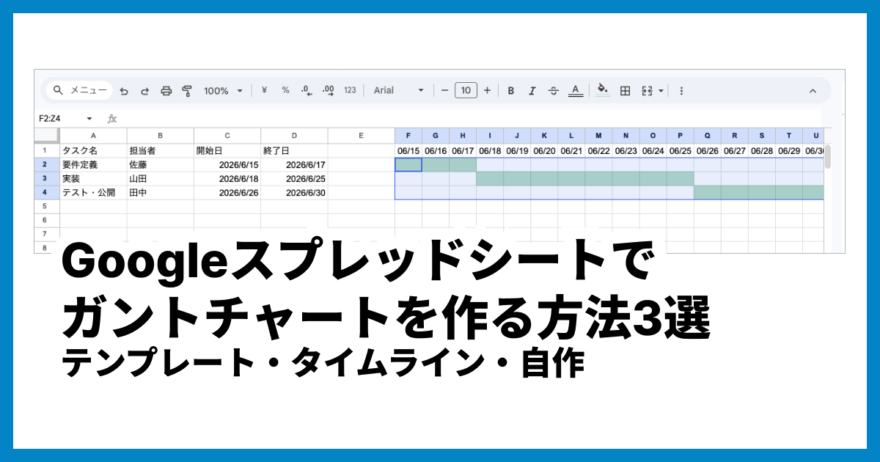Toggle italic formatting
Screen dimensions: 880x462
pyautogui.click(x=532, y=91)
